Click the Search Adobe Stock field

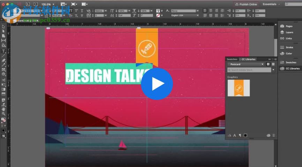(x=249, y=70)
